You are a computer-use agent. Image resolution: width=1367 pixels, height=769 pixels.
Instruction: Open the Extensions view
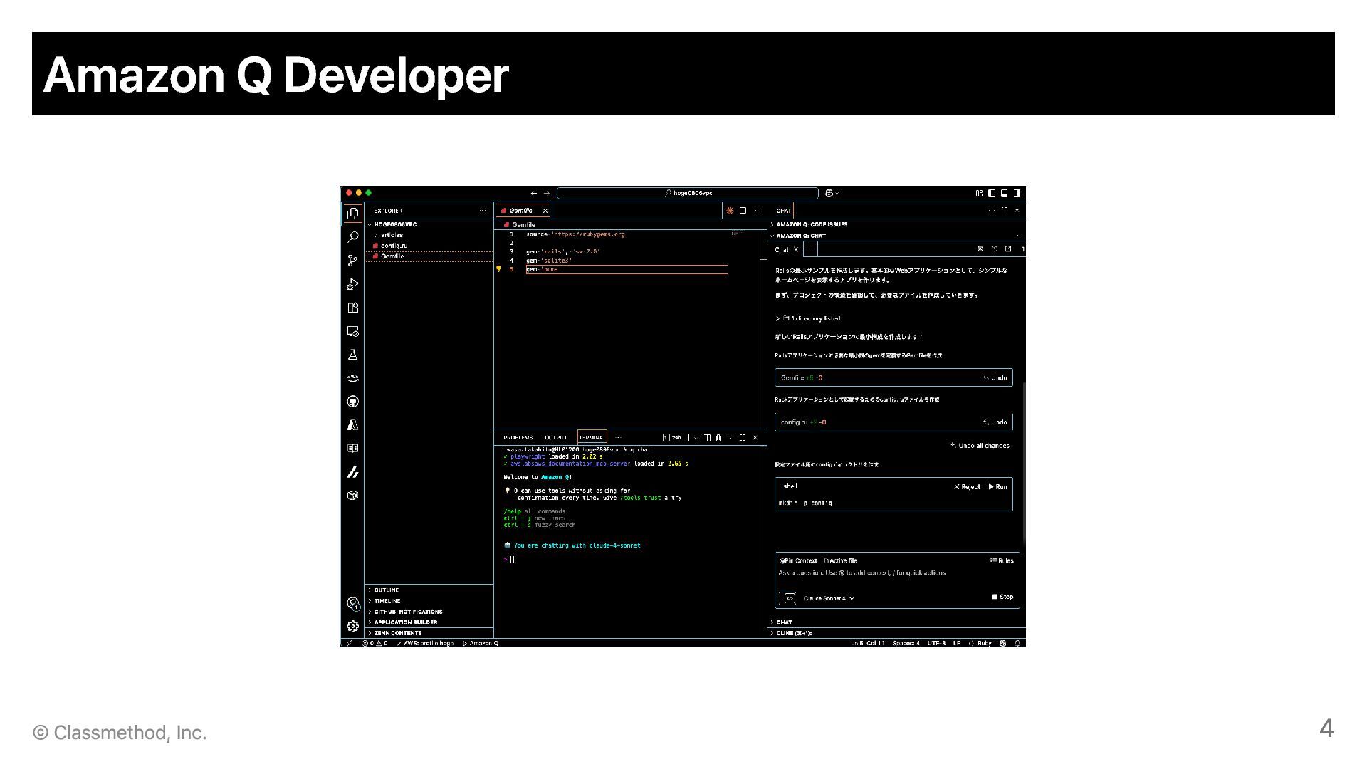352,308
